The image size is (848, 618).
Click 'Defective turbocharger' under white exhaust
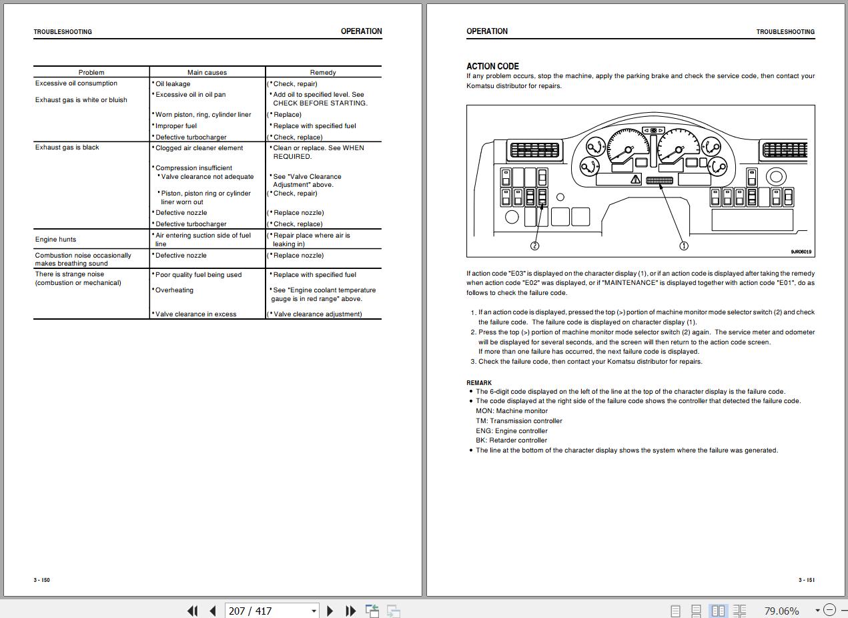(x=191, y=137)
